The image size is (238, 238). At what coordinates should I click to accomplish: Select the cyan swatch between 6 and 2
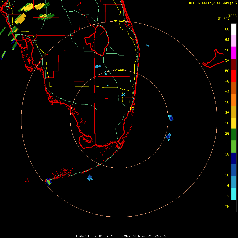point(234,194)
